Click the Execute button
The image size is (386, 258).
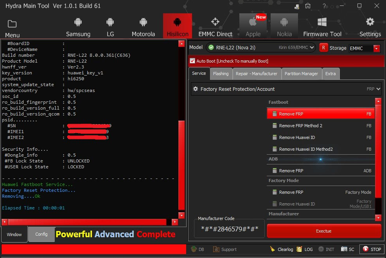324,231
